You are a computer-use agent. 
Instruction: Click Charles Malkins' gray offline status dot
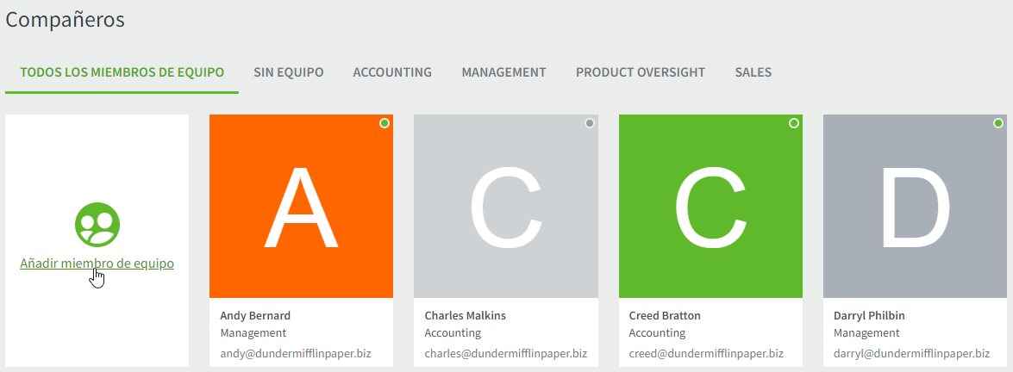(589, 123)
